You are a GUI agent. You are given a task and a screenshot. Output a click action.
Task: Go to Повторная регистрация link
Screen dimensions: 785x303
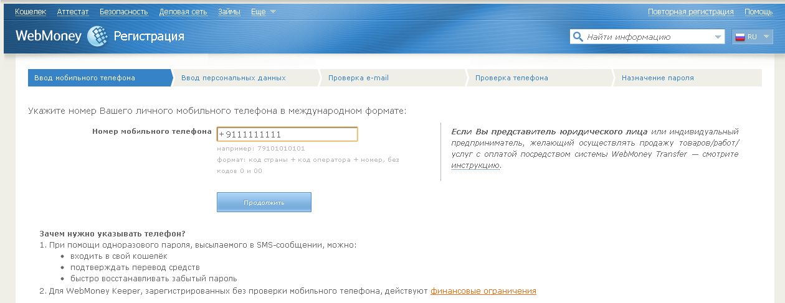[691, 12]
